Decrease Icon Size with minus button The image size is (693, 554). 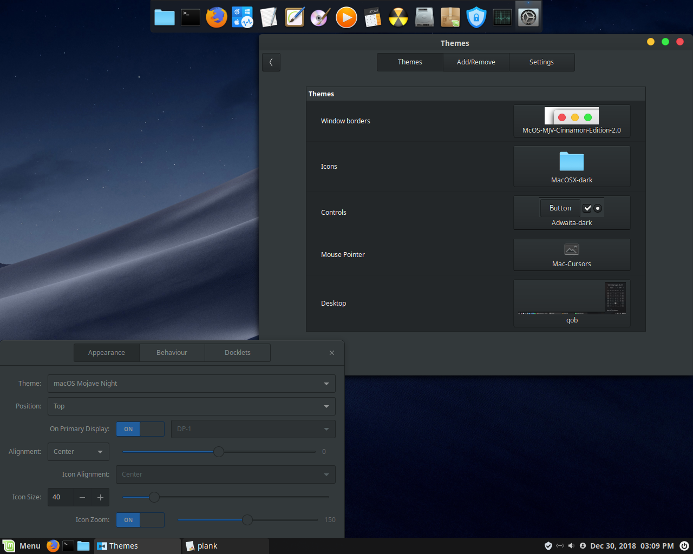(82, 497)
